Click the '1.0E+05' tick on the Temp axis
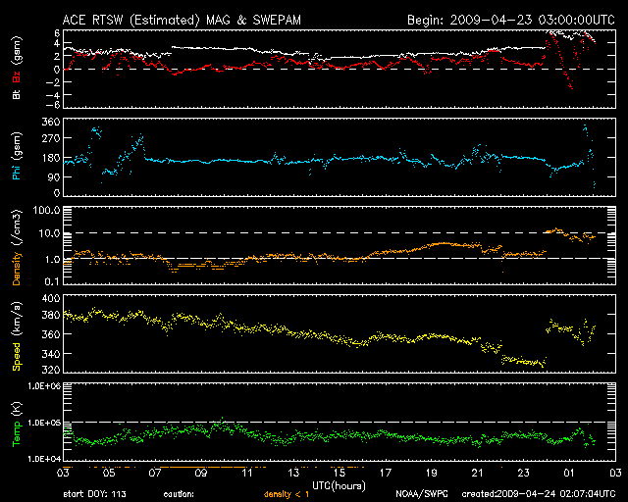 tap(44, 423)
